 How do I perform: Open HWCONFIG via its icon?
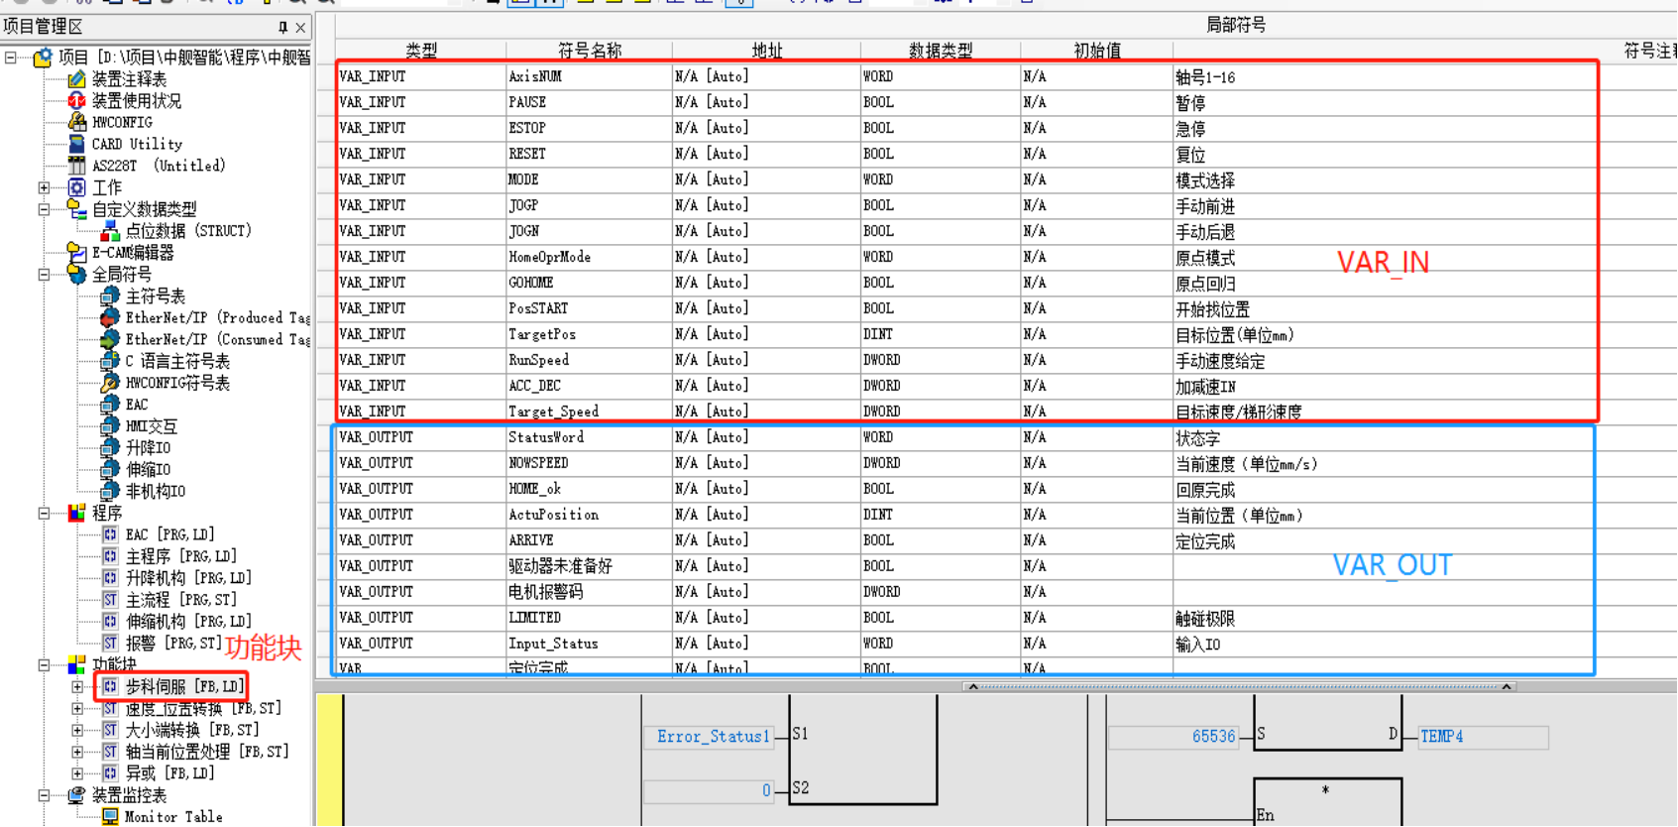(x=76, y=122)
